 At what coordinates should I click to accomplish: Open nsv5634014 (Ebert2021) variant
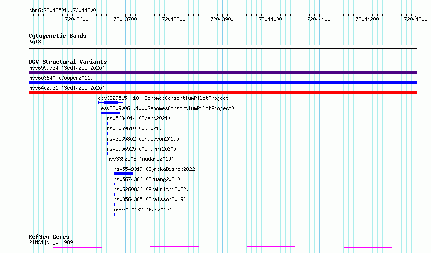139,118
